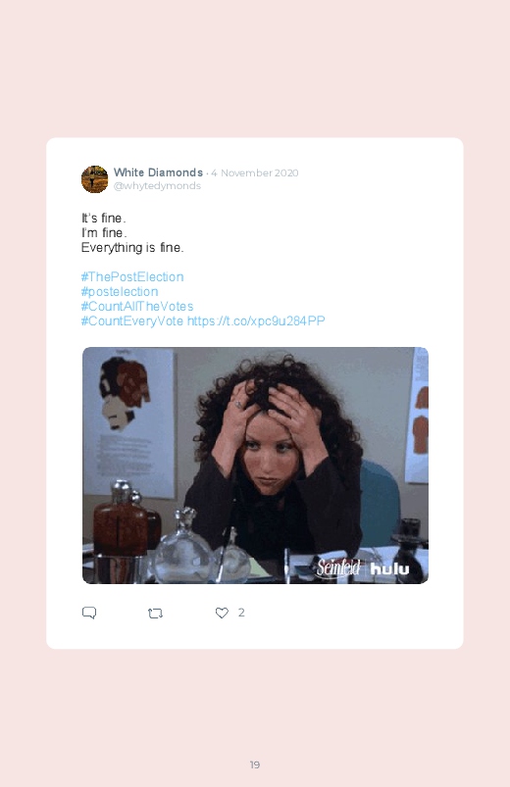Open the #postelection hashtag
The width and height of the screenshot is (510, 787).
click(120, 292)
